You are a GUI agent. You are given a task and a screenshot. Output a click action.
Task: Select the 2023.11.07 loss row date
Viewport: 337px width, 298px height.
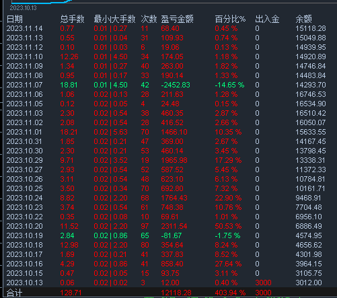(24, 85)
